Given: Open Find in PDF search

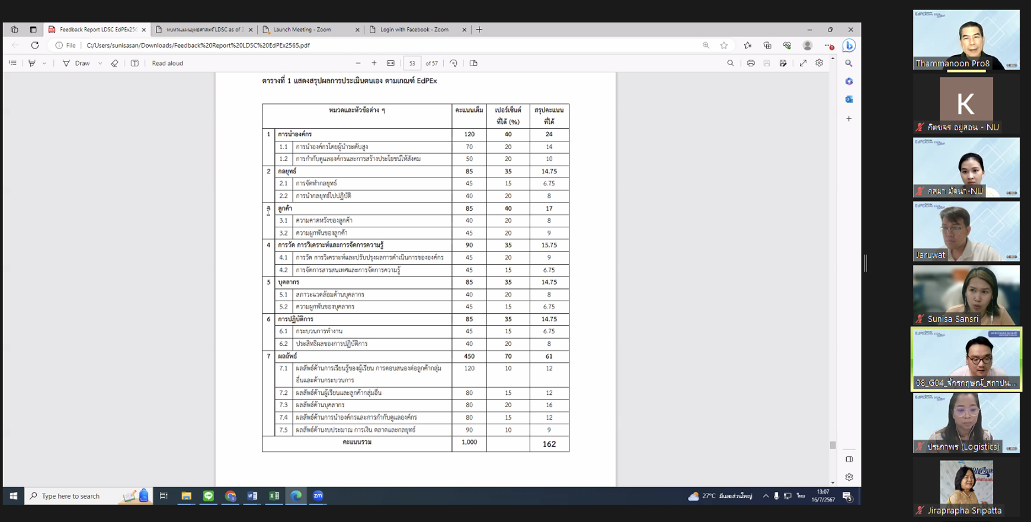Looking at the screenshot, I should [x=731, y=63].
